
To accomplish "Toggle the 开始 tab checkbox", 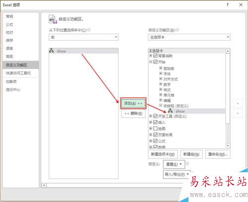I will coord(155,62).
